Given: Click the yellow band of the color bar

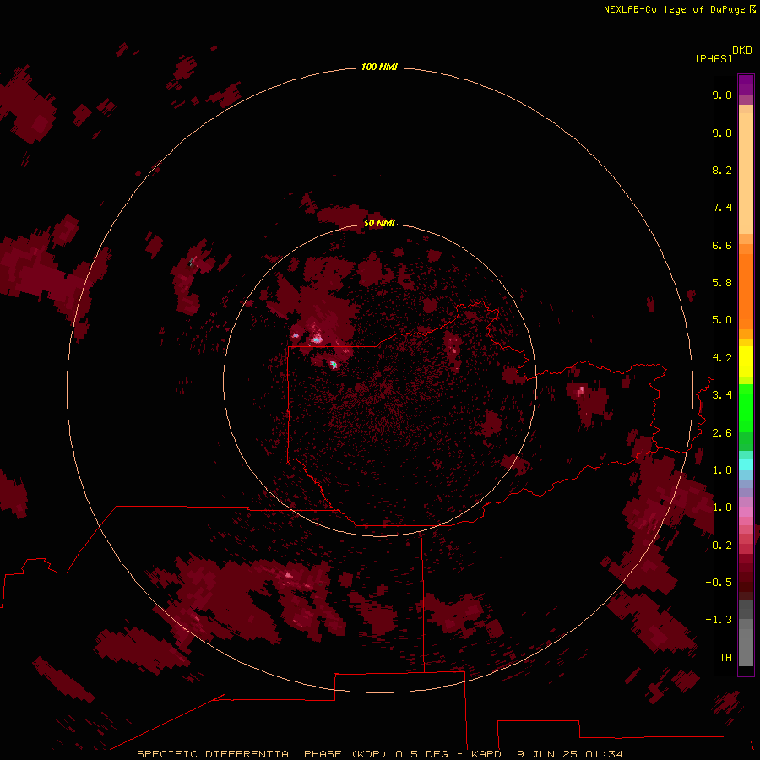Looking at the screenshot, I should [x=746, y=361].
